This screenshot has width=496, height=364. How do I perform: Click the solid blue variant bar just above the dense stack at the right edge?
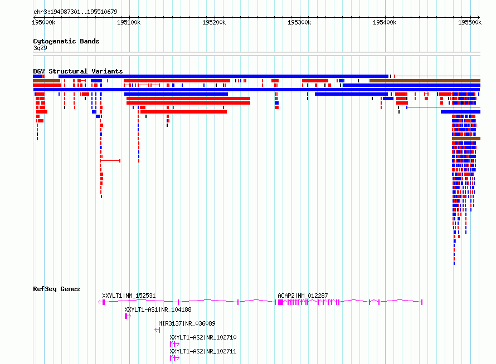tap(460, 112)
